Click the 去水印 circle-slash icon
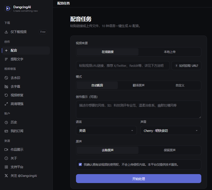 [6, 78]
